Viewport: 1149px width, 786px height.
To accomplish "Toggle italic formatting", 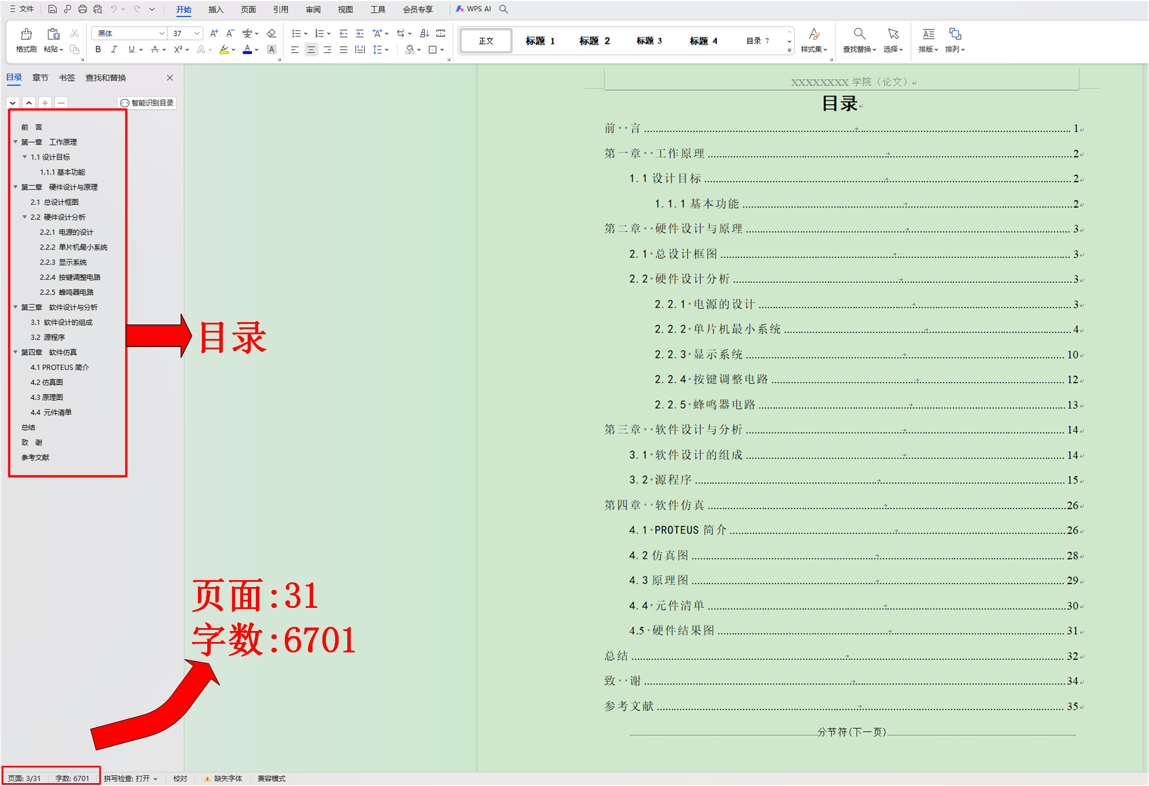I will pyautogui.click(x=114, y=50).
